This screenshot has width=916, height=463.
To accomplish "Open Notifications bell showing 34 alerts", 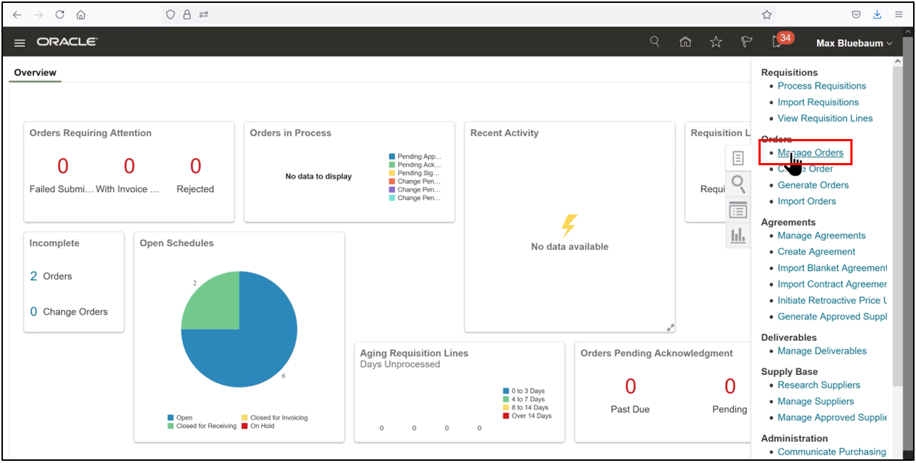I will pos(776,42).
